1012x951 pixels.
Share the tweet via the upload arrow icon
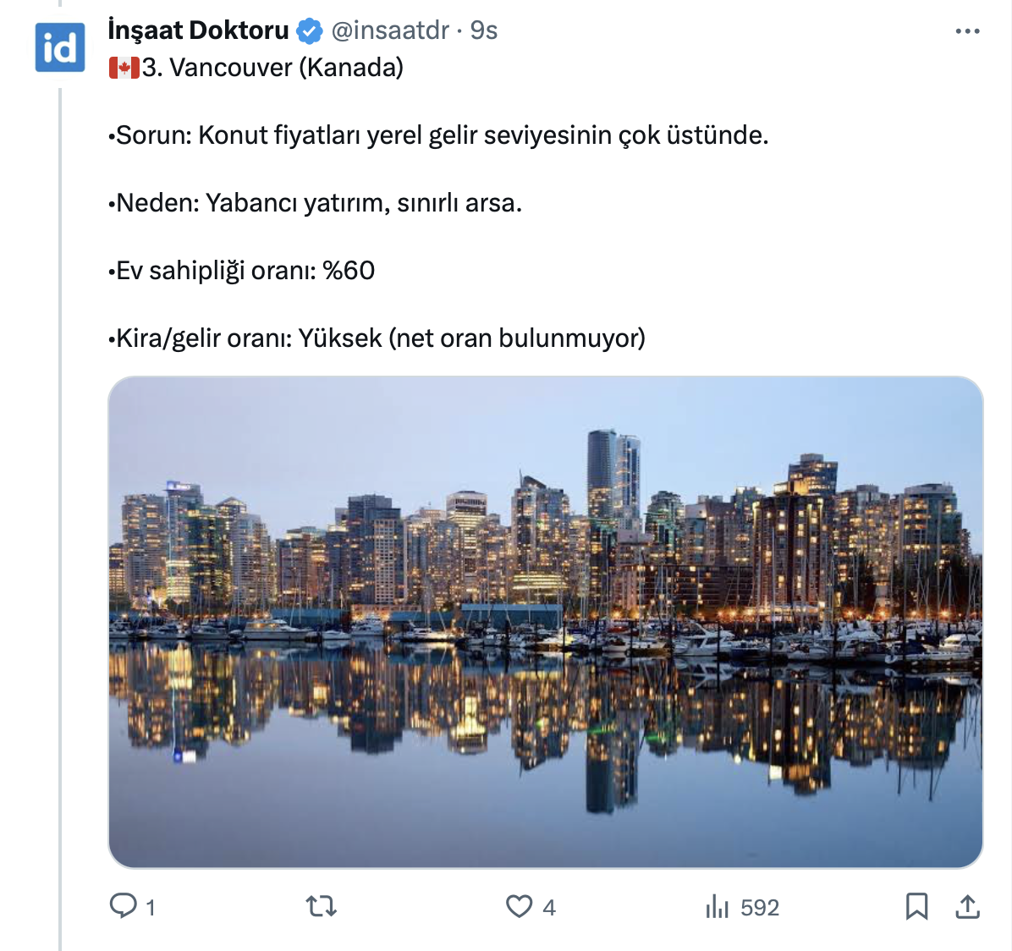pyautogui.click(x=967, y=906)
